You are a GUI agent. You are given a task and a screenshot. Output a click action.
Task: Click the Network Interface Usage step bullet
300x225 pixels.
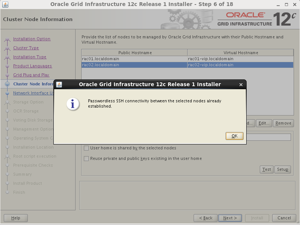pos(7,93)
